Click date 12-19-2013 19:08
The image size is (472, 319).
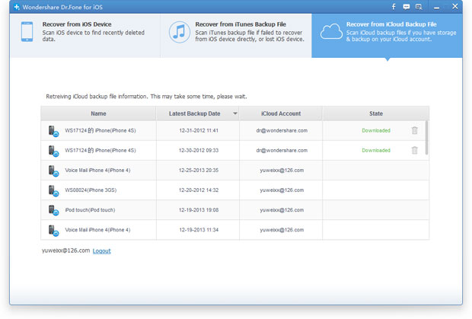pyautogui.click(x=199, y=210)
